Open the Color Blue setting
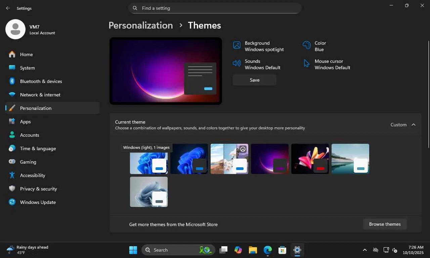Image resolution: width=430 pixels, height=258 pixels. click(x=314, y=46)
